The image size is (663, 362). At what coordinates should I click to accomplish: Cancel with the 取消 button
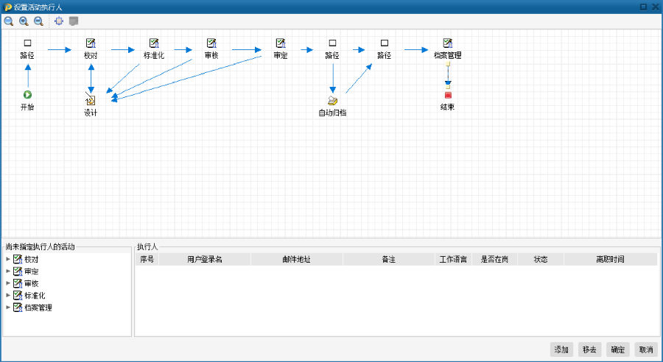coord(646,349)
